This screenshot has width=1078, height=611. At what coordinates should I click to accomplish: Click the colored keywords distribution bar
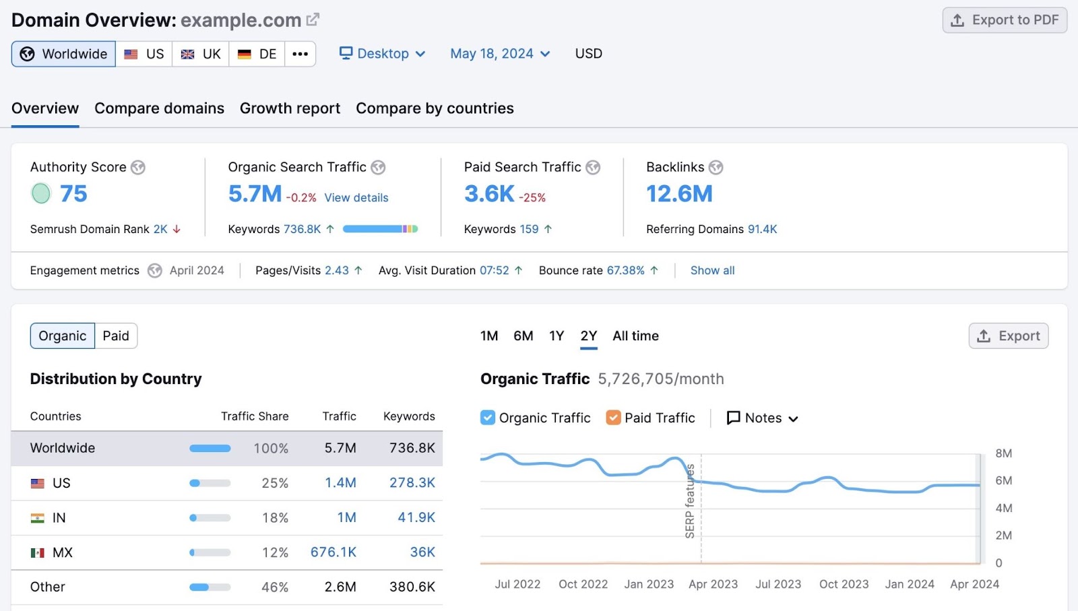coord(379,229)
